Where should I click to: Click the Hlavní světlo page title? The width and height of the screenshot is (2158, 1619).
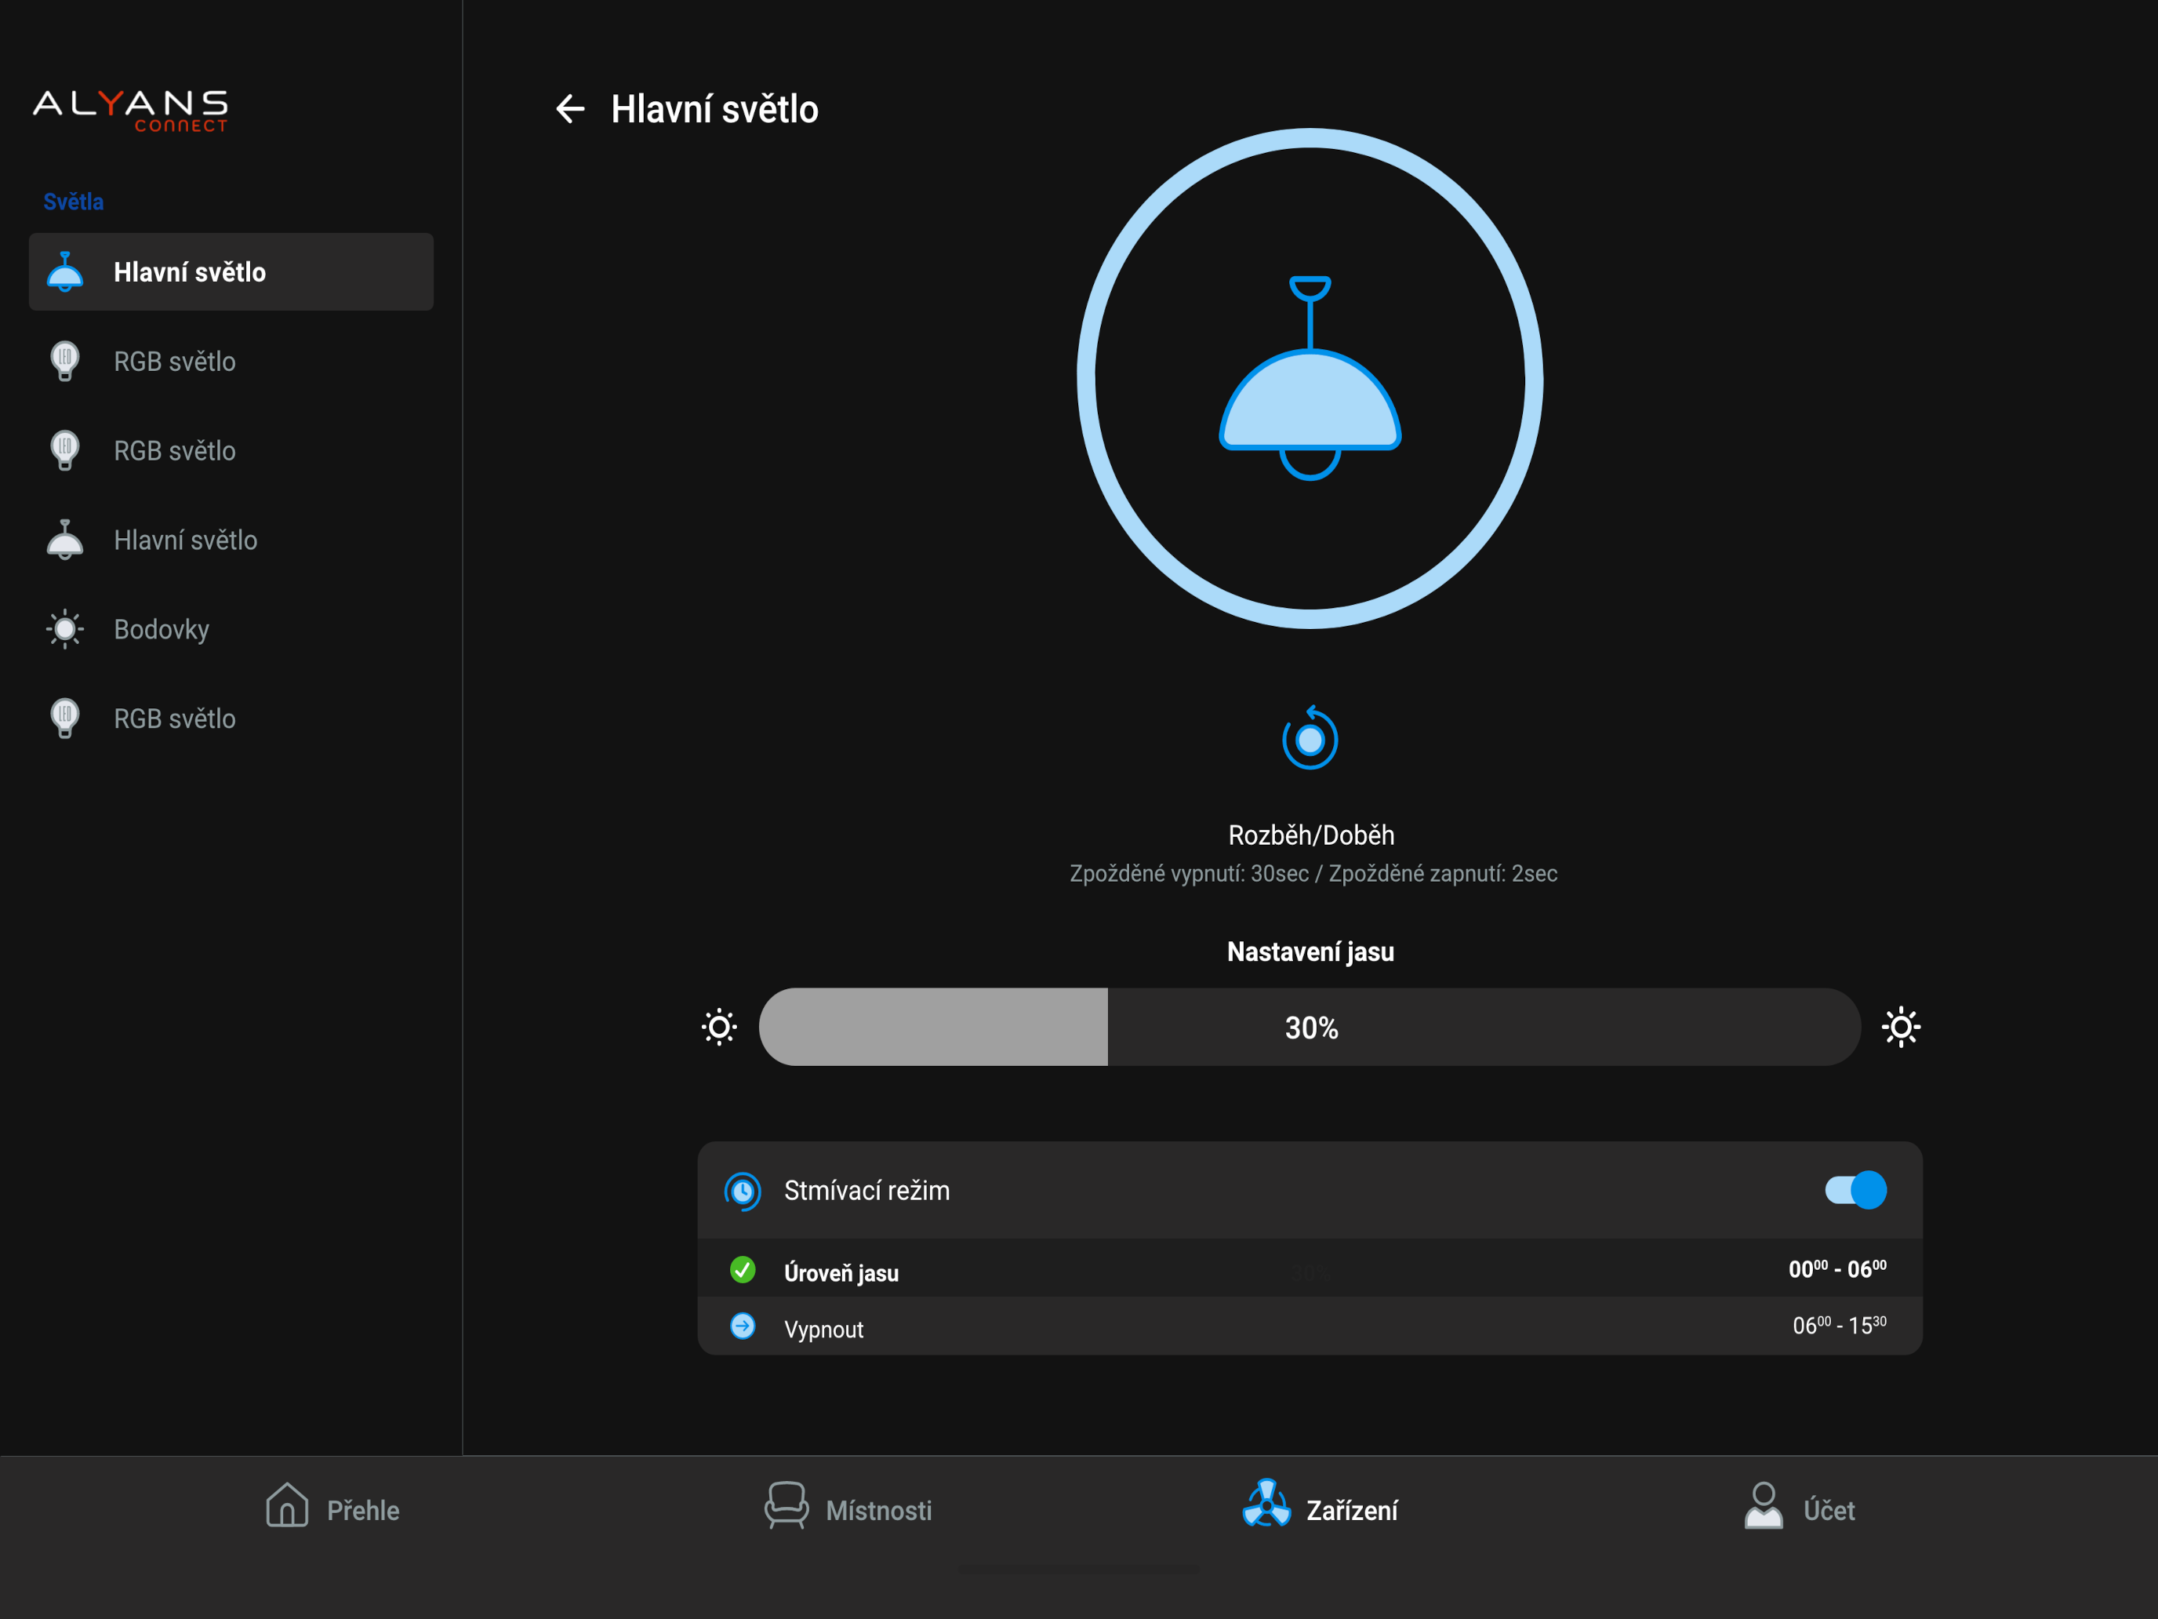click(x=714, y=109)
